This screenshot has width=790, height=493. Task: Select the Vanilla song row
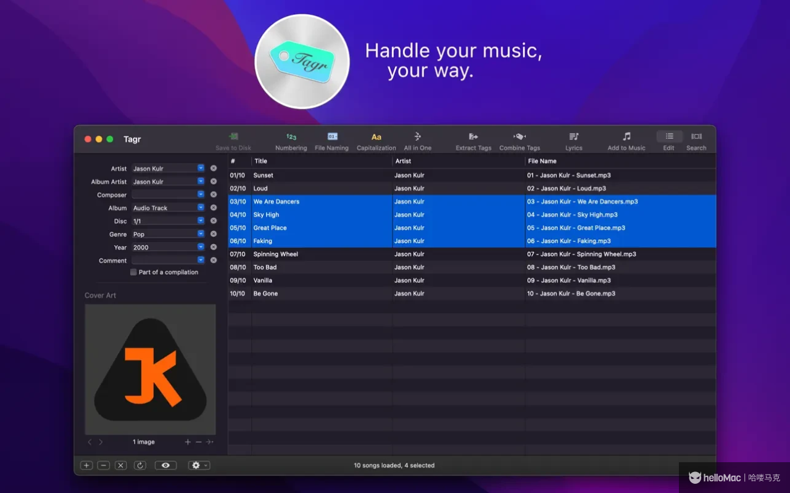pyautogui.click(x=472, y=280)
